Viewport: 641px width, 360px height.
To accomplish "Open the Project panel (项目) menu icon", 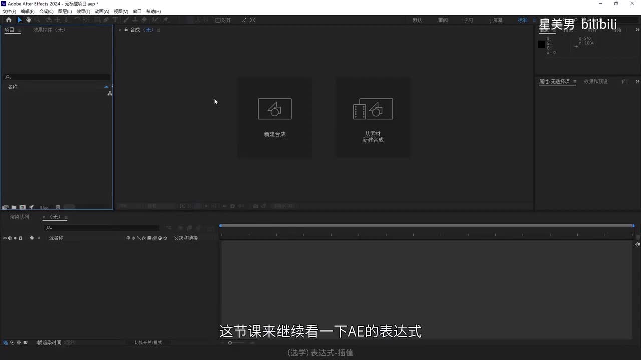I will (x=20, y=30).
